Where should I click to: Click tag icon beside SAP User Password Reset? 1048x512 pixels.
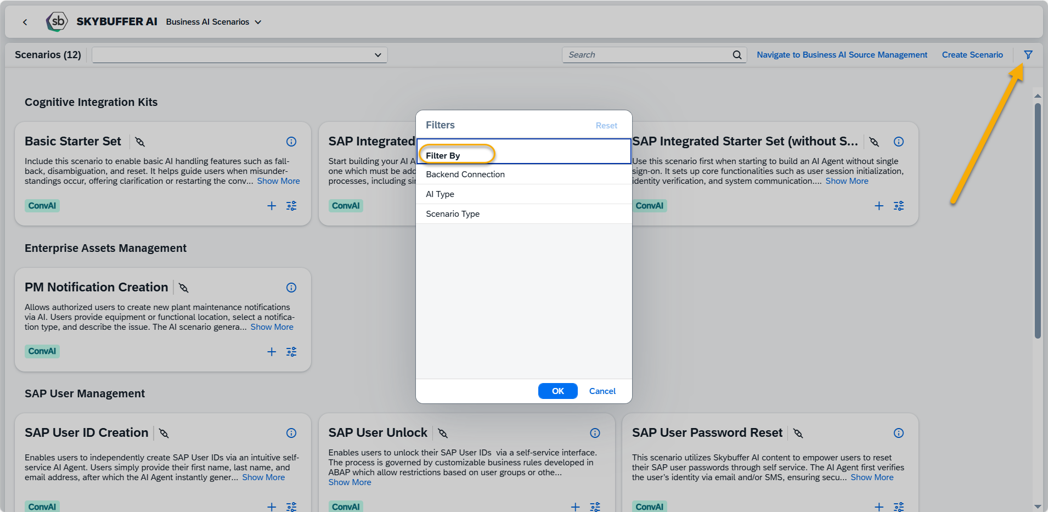click(798, 434)
